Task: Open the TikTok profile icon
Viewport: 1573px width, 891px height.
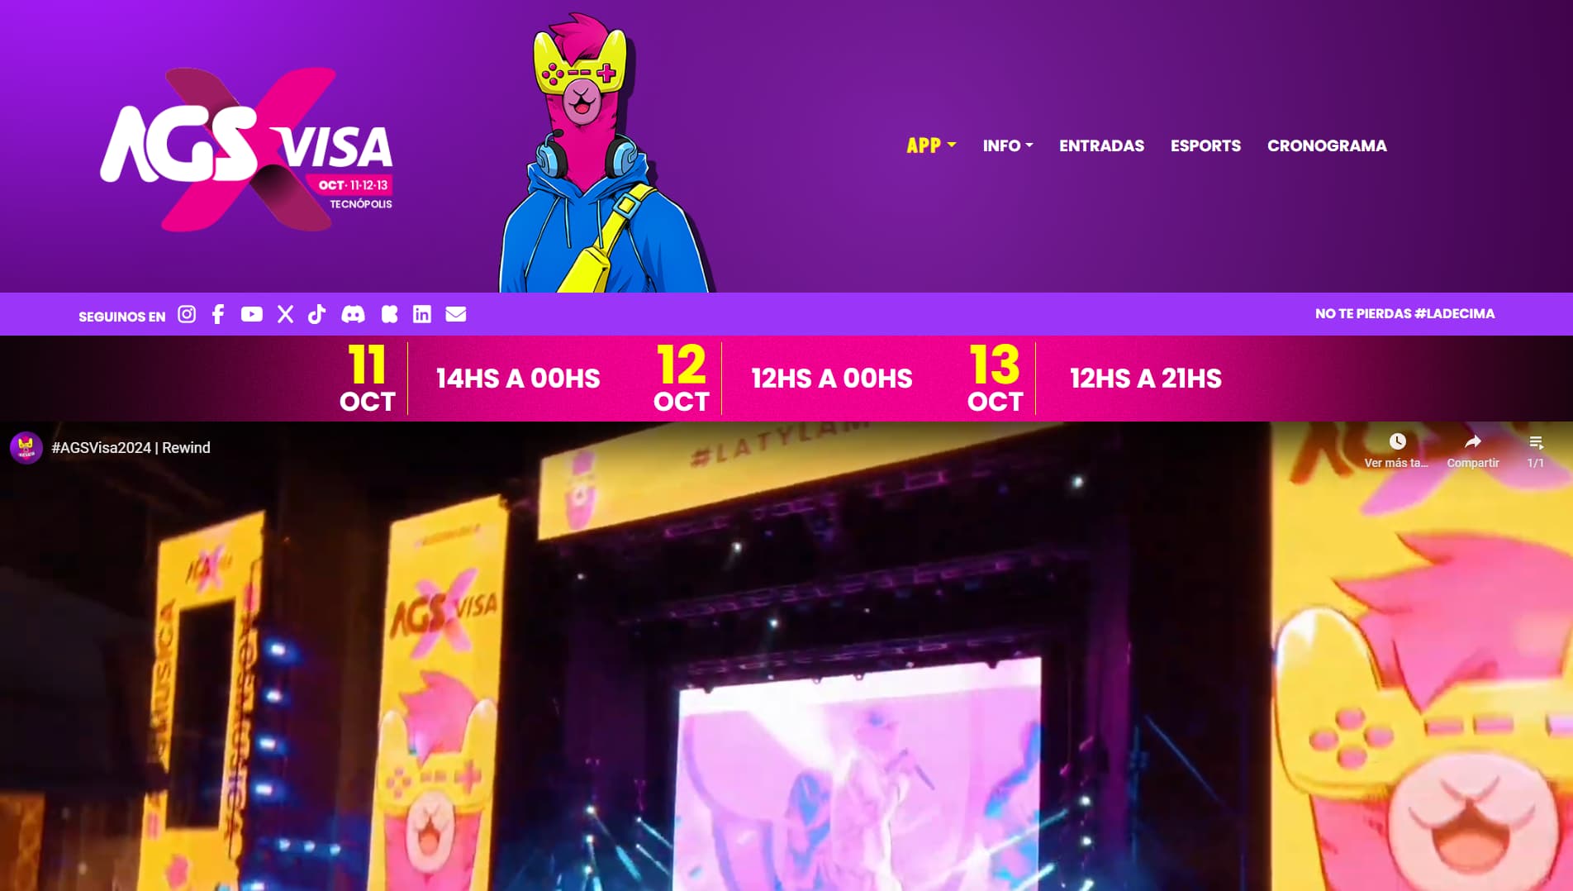Action: (x=317, y=314)
